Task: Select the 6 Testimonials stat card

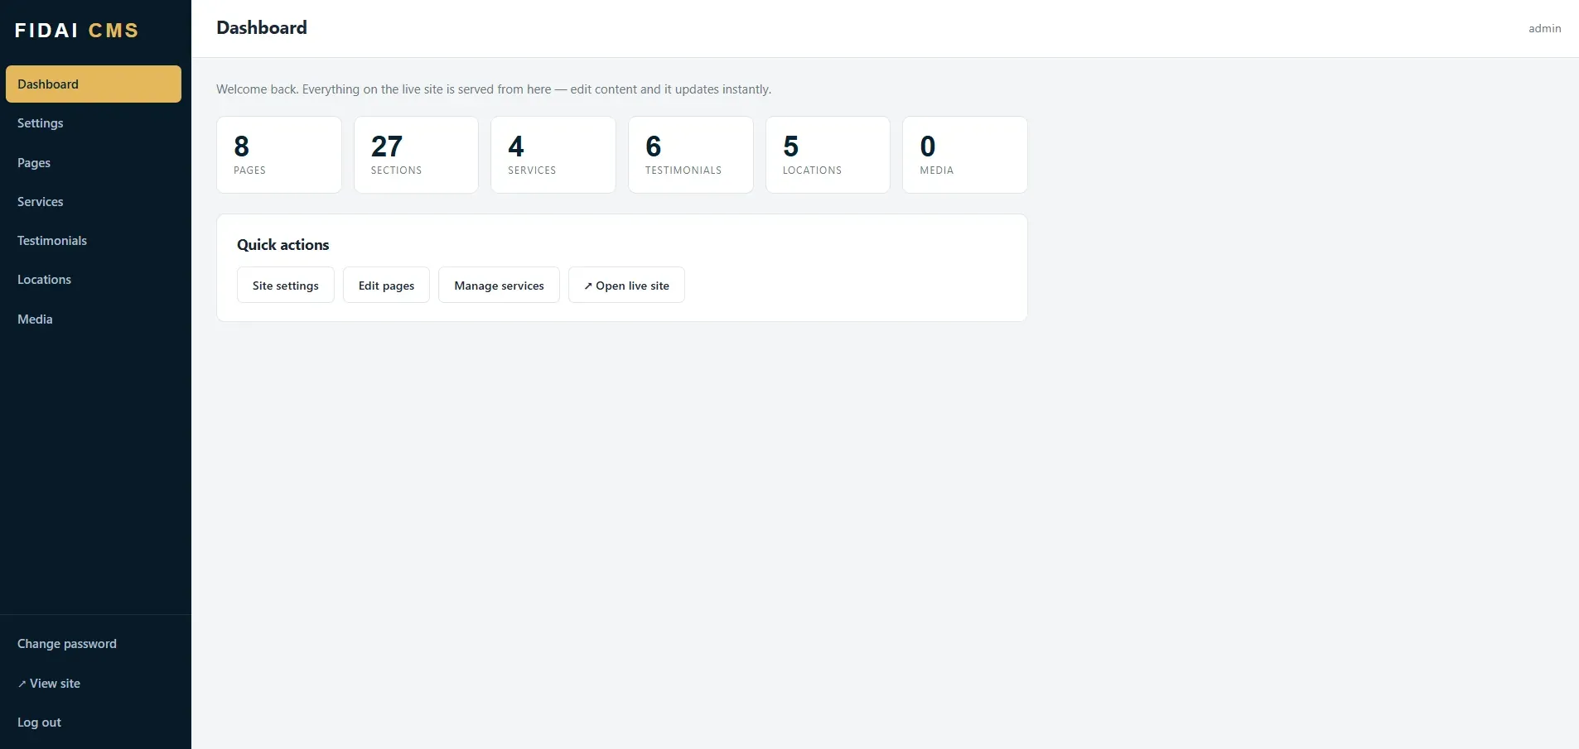Action: click(x=691, y=155)
